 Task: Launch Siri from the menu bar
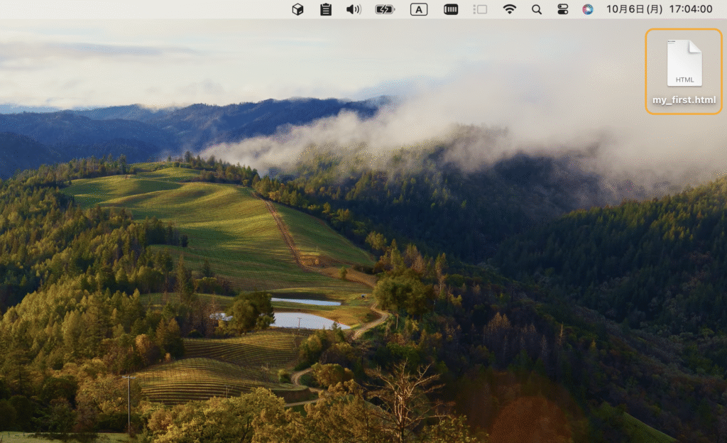(588, 9)
